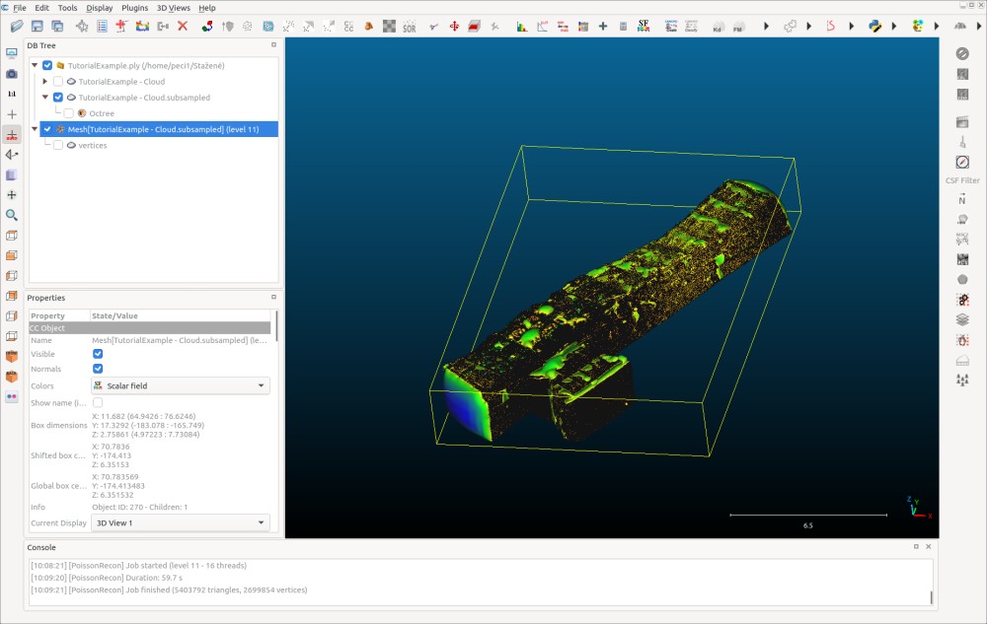The width and height of the screenshot is (987, 624).
Task: Click the magnifier zoom icon in sidebar
Action: (11, 216)
